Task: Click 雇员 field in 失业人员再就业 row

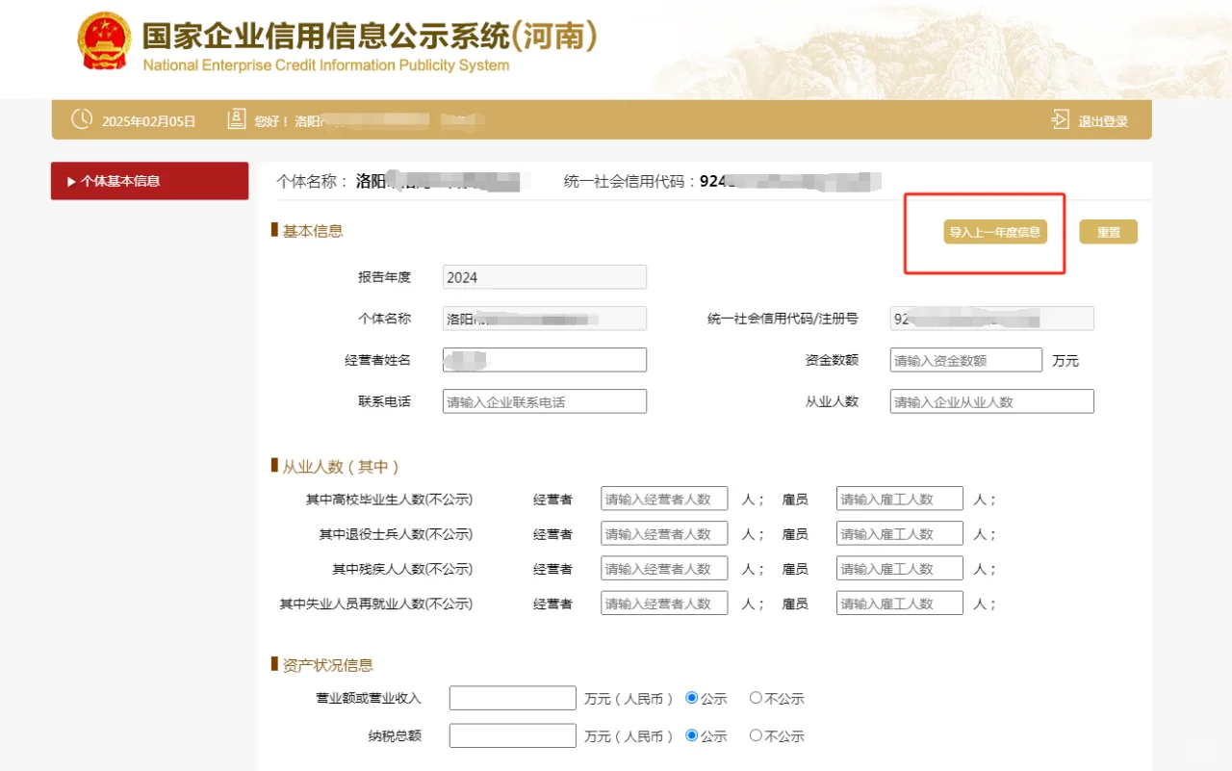Action: tap(900, 604)
